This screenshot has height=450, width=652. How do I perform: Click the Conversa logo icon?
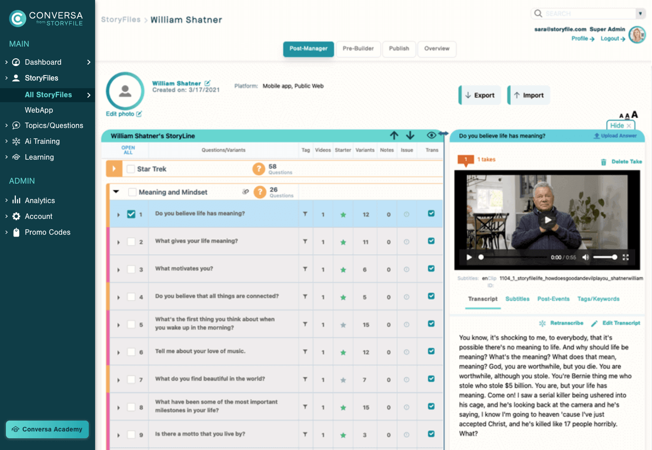tap(18, 19)
